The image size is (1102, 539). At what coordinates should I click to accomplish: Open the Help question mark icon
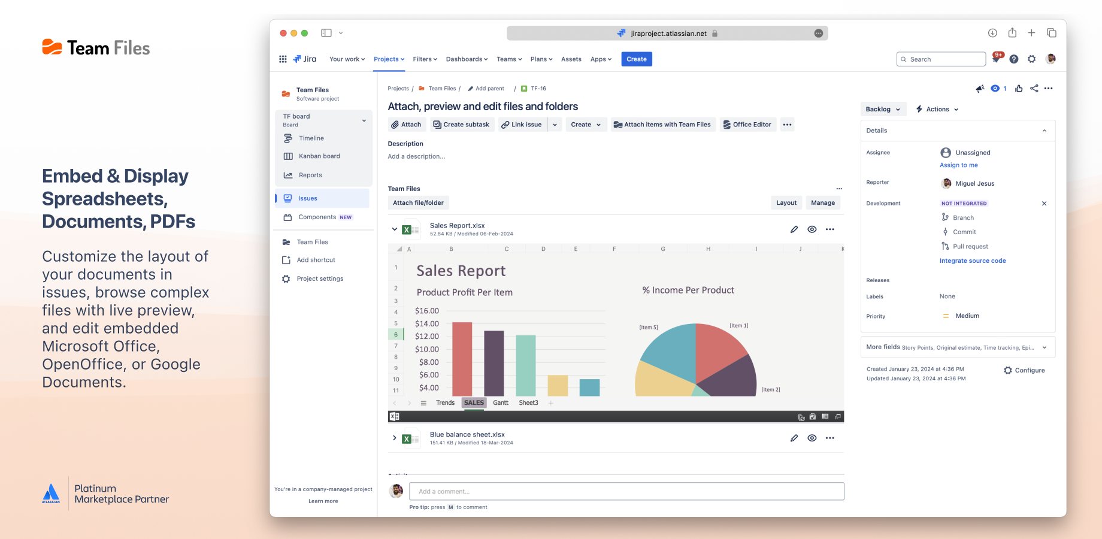coord(1014,59)
